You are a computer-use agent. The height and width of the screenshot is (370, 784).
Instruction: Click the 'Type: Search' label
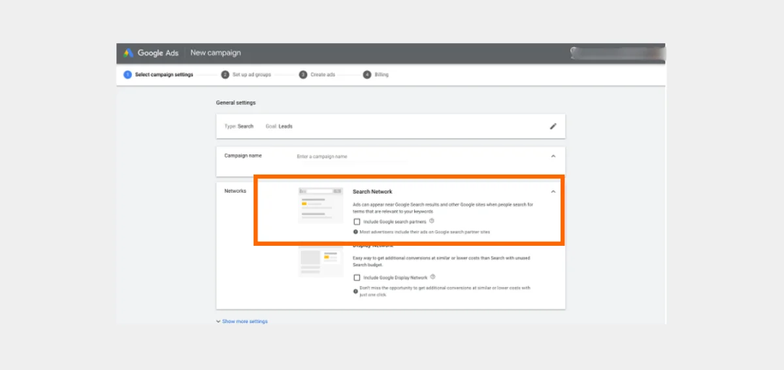coord(239,126)
